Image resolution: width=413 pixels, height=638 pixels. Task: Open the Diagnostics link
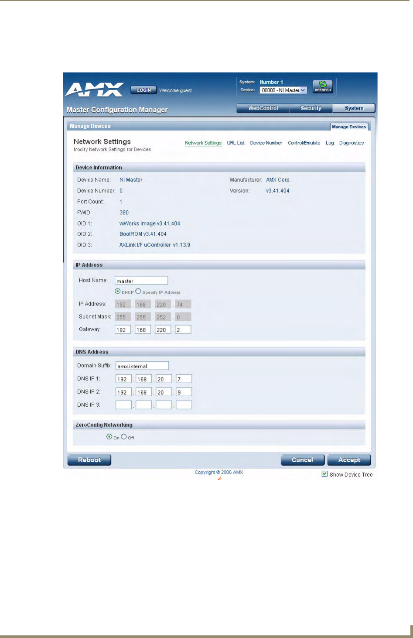352,143
